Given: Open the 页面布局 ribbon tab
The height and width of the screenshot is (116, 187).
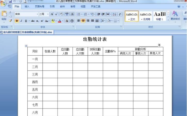Looking at the screenshot, I should [x=39, y=6].
